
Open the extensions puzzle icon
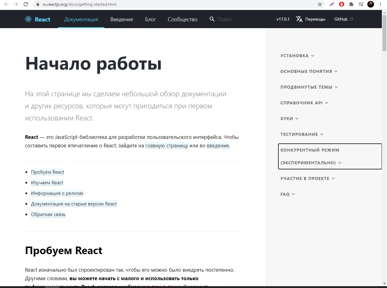[351, 4]
